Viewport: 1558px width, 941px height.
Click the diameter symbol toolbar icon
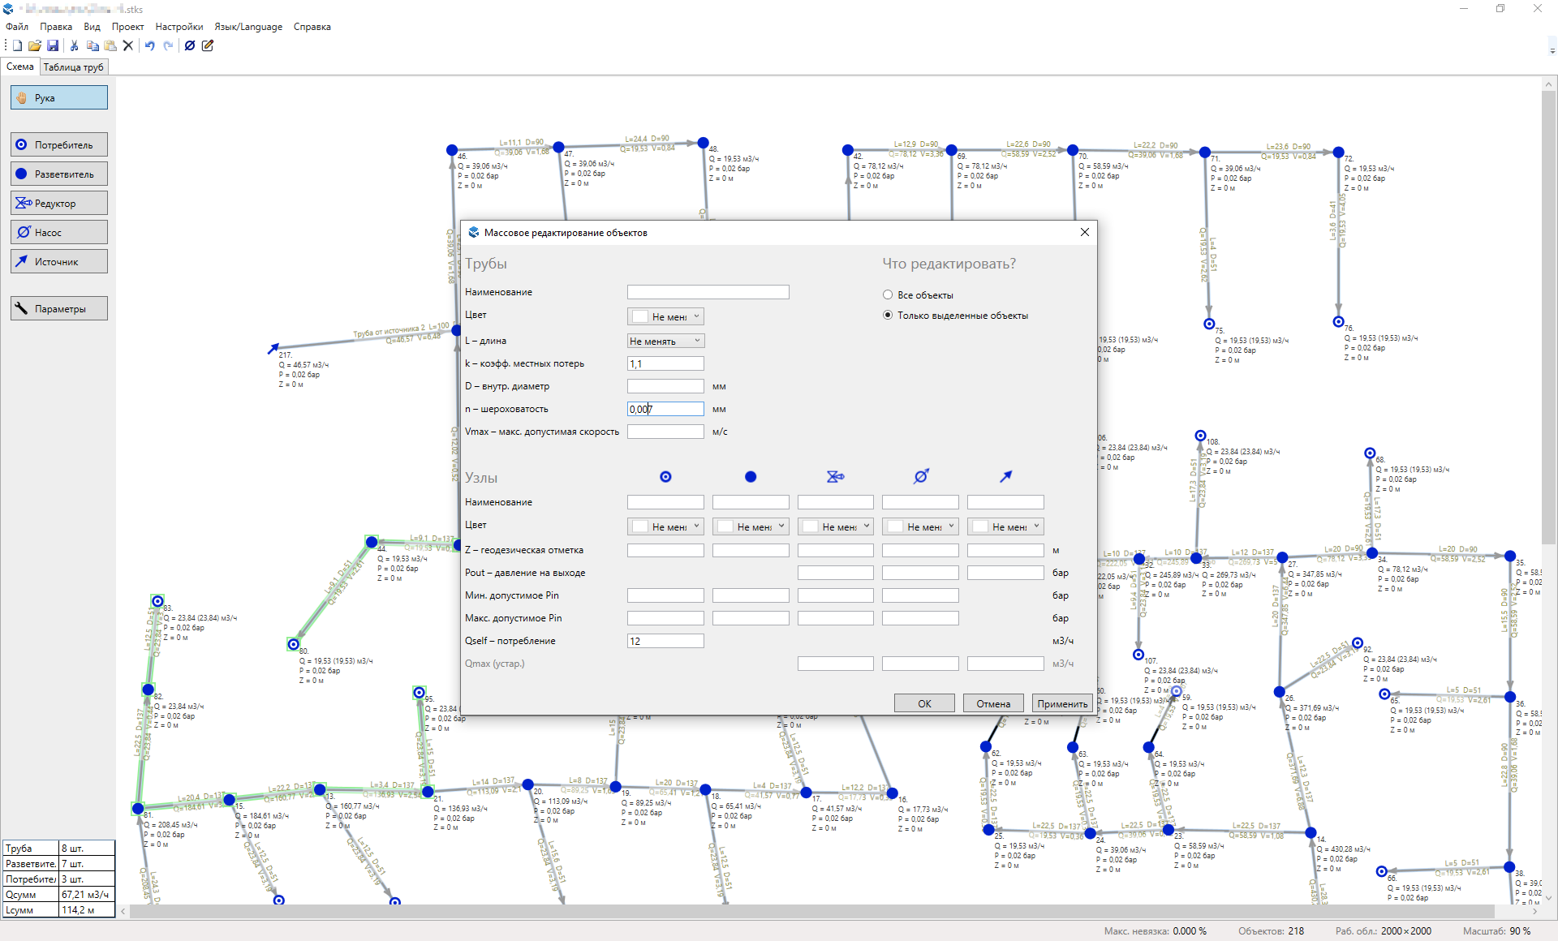(190, 45)
